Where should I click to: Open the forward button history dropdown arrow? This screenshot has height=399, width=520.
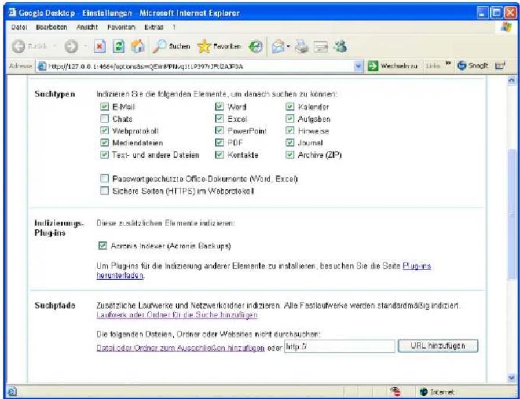(85, 47)
